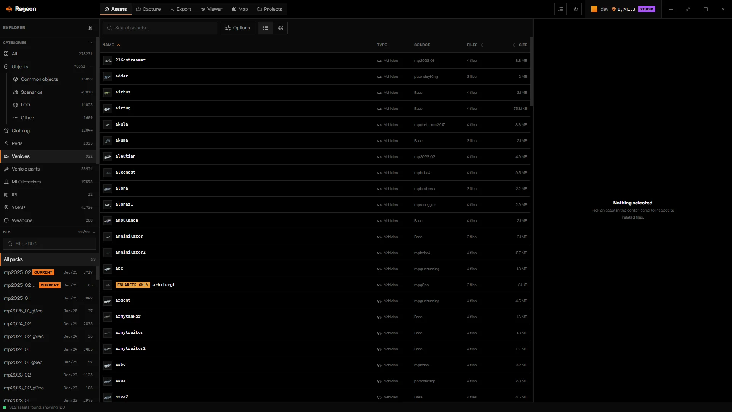Select the YMAP category icon
The image size is (732, 412).
pos(6,208)
